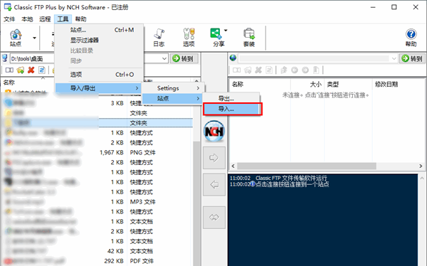Click the remote horizontal scrollbar thumb

coord(307,166)
